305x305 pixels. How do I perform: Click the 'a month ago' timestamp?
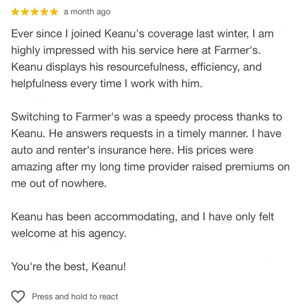point(87,12)
